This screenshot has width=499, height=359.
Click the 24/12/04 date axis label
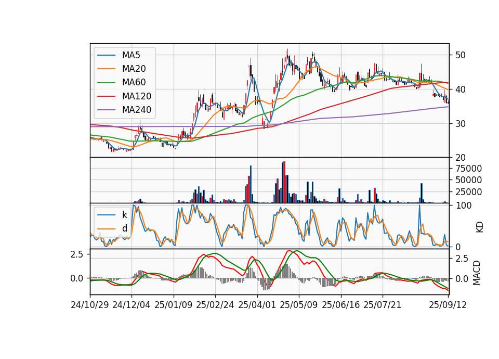coord(132,305)
